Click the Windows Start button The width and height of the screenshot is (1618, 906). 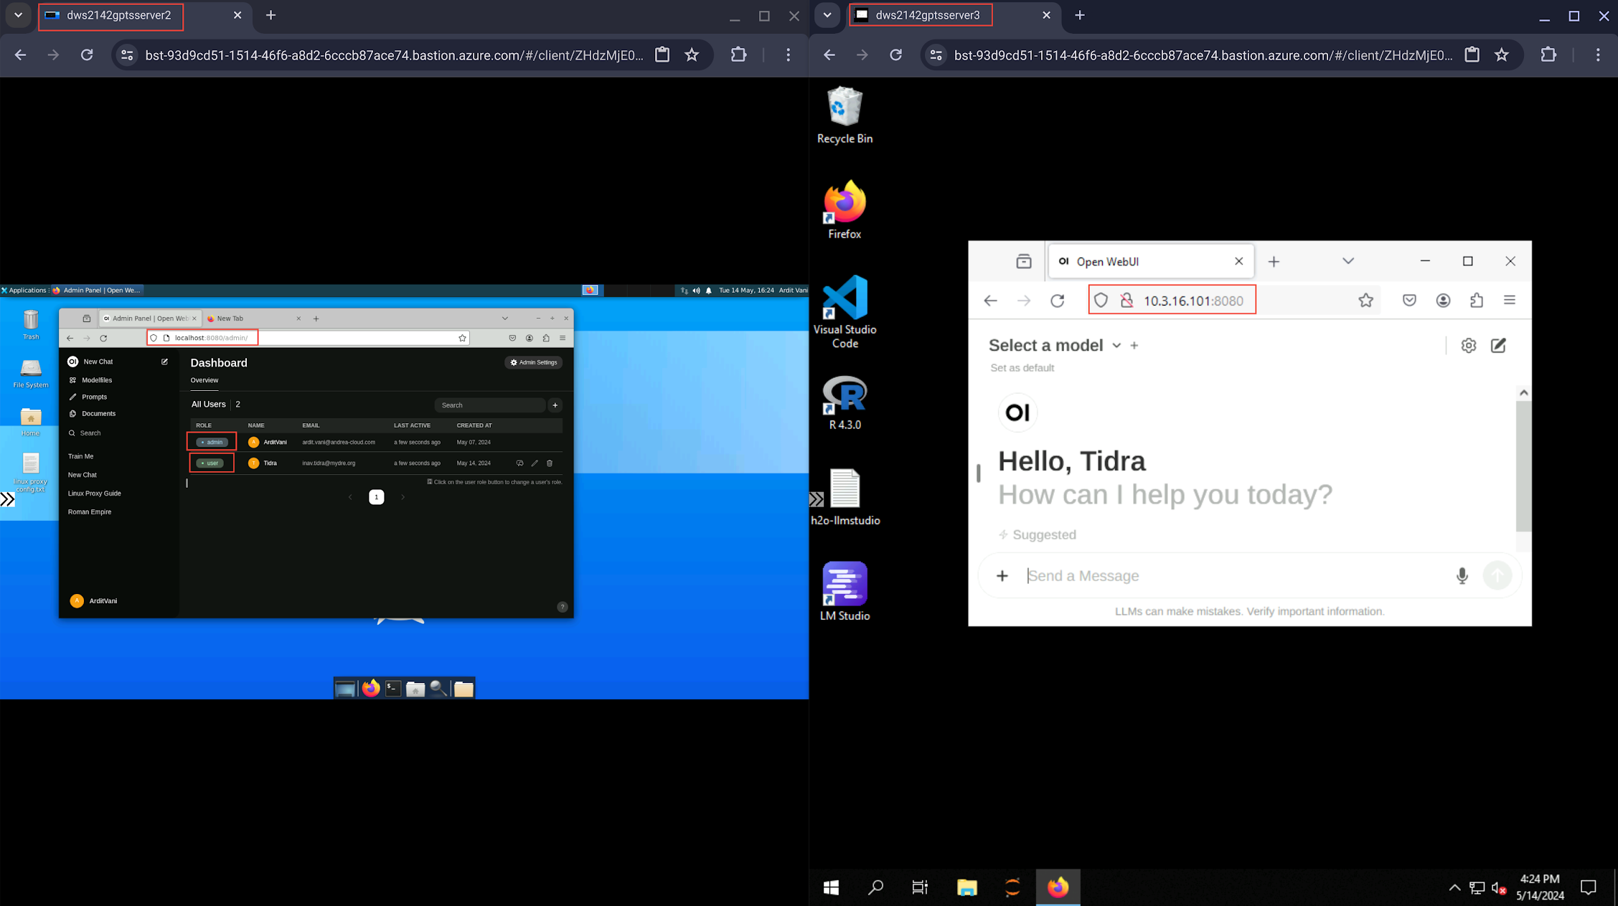(x=832, y=888)
